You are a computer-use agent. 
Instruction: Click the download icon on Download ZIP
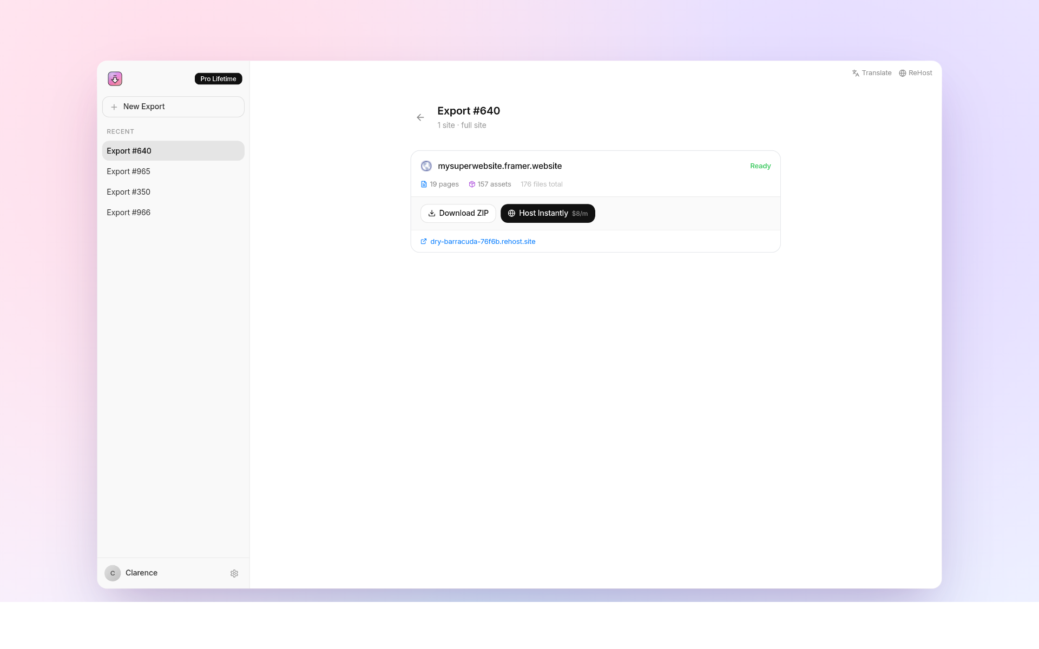click(431, 213)
